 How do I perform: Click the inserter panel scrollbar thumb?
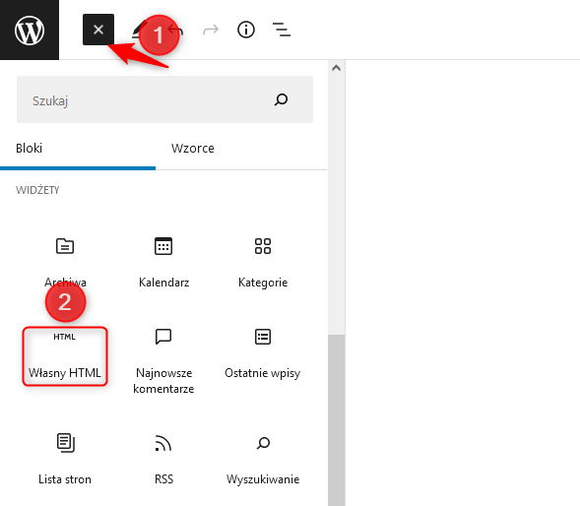coord(336,419)
